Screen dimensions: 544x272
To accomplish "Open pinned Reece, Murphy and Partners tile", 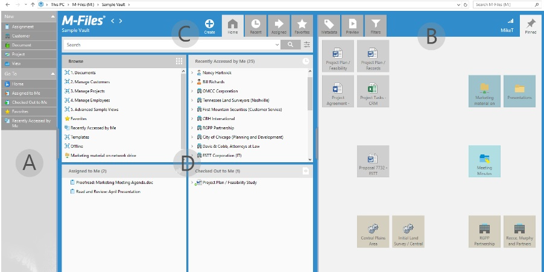I will point(519,232).
